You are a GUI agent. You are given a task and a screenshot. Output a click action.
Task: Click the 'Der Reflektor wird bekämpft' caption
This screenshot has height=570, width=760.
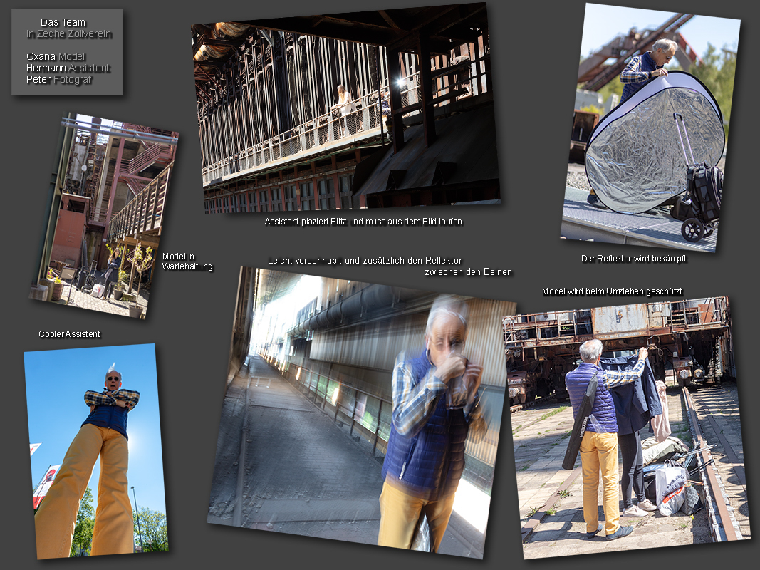tap(633, 259)
